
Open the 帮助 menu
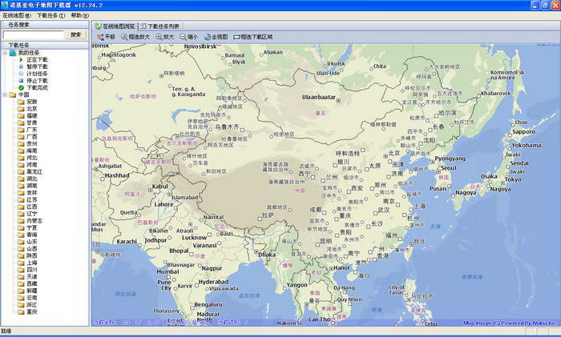tap(80, 15)
